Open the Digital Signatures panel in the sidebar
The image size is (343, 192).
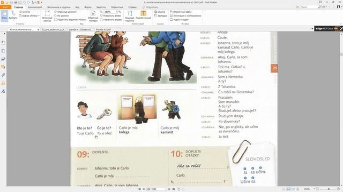coord(3,91)
